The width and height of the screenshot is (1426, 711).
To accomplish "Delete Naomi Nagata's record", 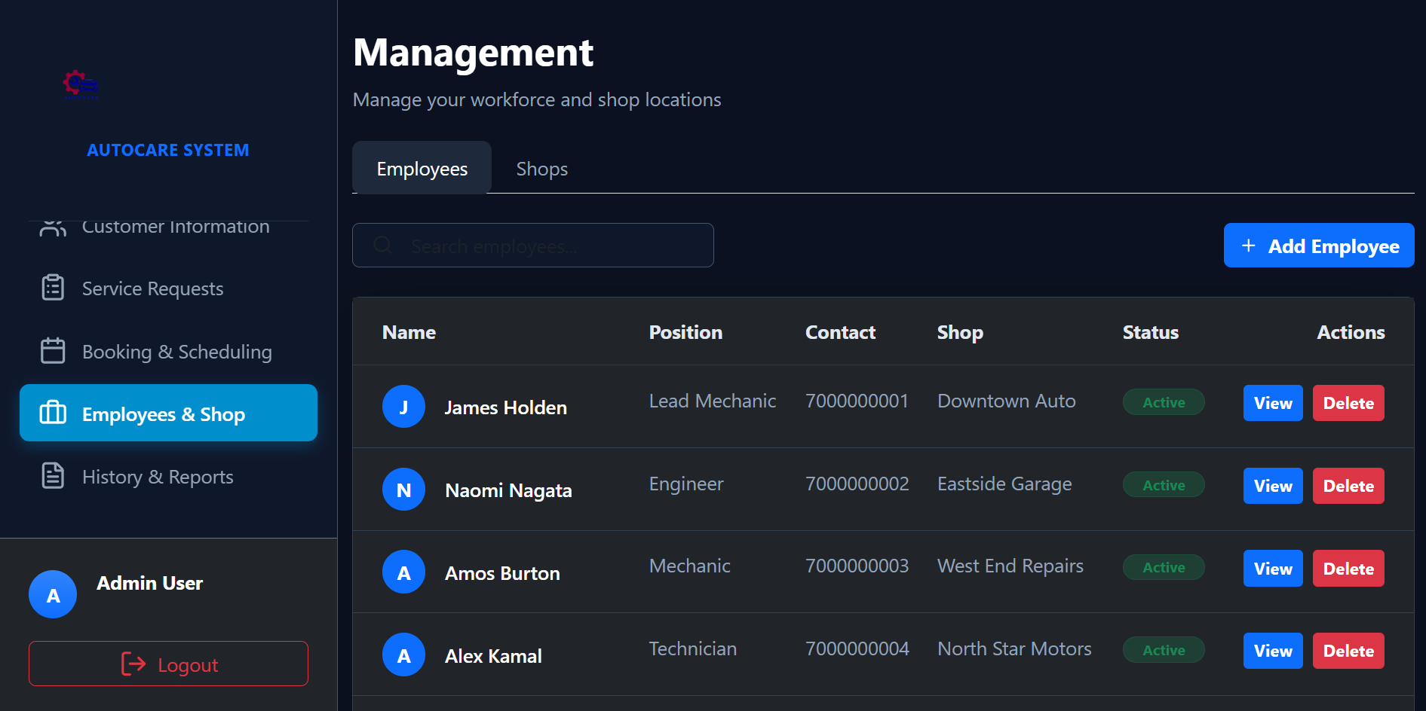I will tap(1348, 486).
